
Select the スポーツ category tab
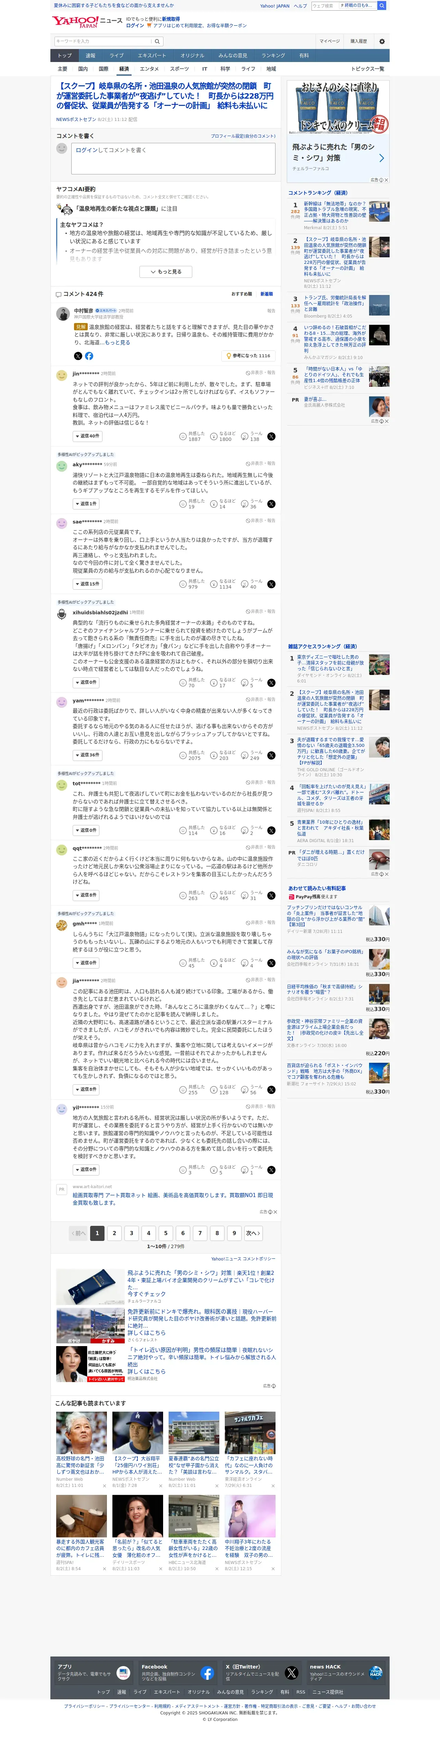[179, 69]
